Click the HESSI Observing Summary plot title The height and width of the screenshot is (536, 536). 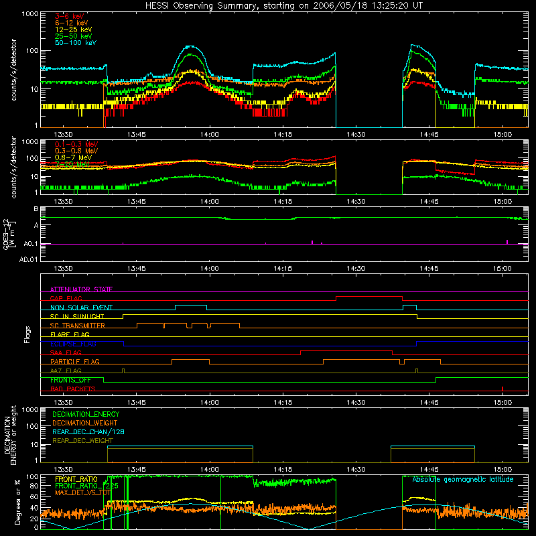283,6
